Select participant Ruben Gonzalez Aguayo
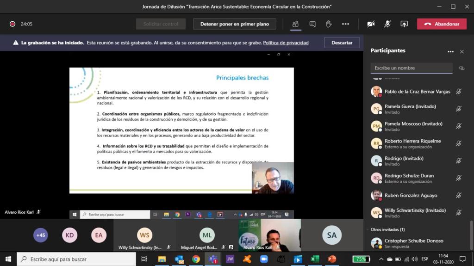The height and width of the screenshot is (266, 474). pos(411,195)
